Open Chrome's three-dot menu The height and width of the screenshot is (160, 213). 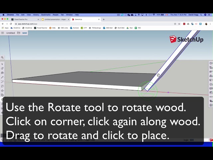pos(210,24)
